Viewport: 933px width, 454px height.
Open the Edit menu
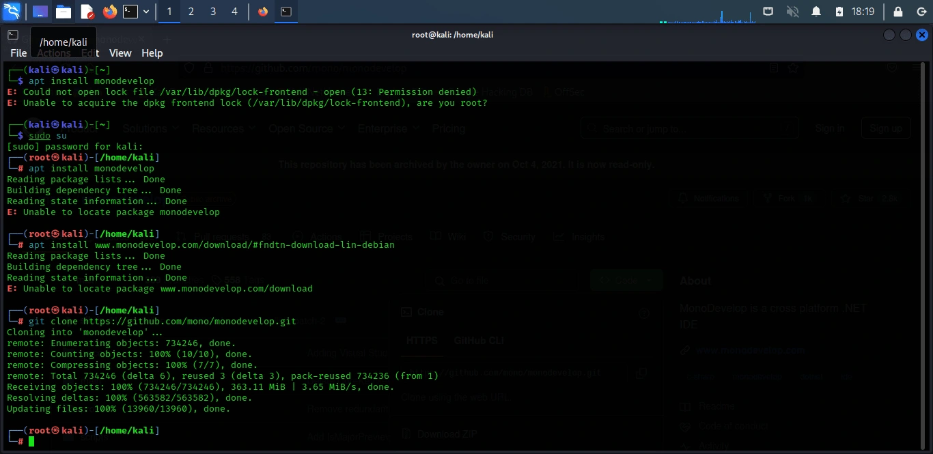tap(90, 53)
